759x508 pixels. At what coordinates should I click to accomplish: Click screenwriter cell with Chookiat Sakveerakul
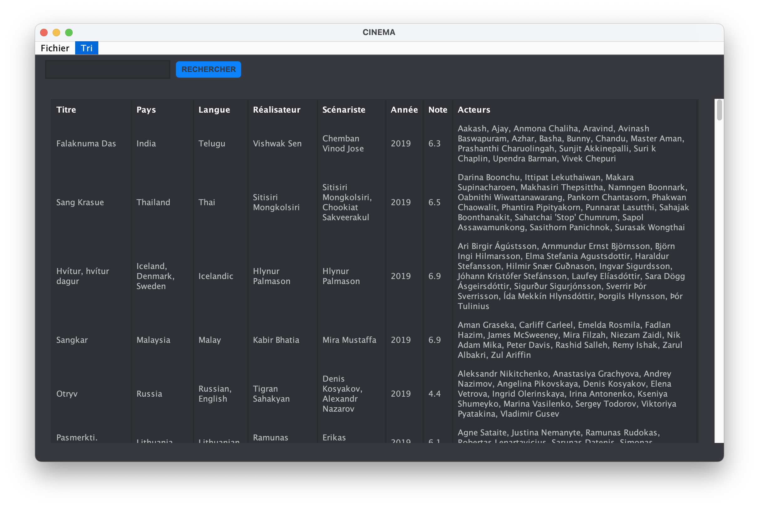tap(347, 202)
